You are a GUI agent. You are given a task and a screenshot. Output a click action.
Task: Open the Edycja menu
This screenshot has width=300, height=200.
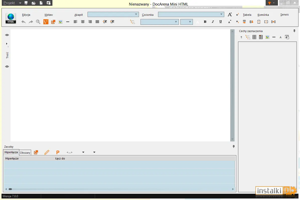[26, 15]
